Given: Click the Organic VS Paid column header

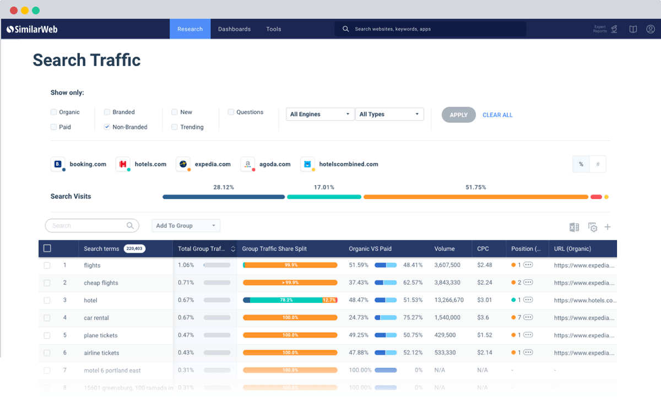Looking at the screenshot, I should coord(370,249).
